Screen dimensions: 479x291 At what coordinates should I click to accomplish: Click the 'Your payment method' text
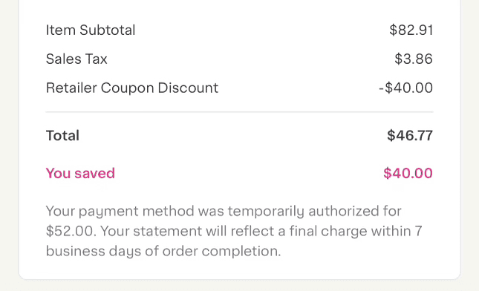[120, 212]
